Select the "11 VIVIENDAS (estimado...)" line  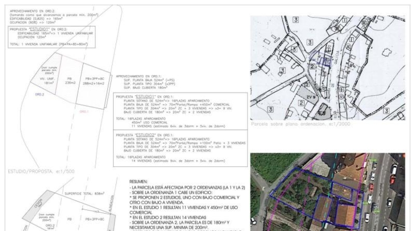coord(178,126)
